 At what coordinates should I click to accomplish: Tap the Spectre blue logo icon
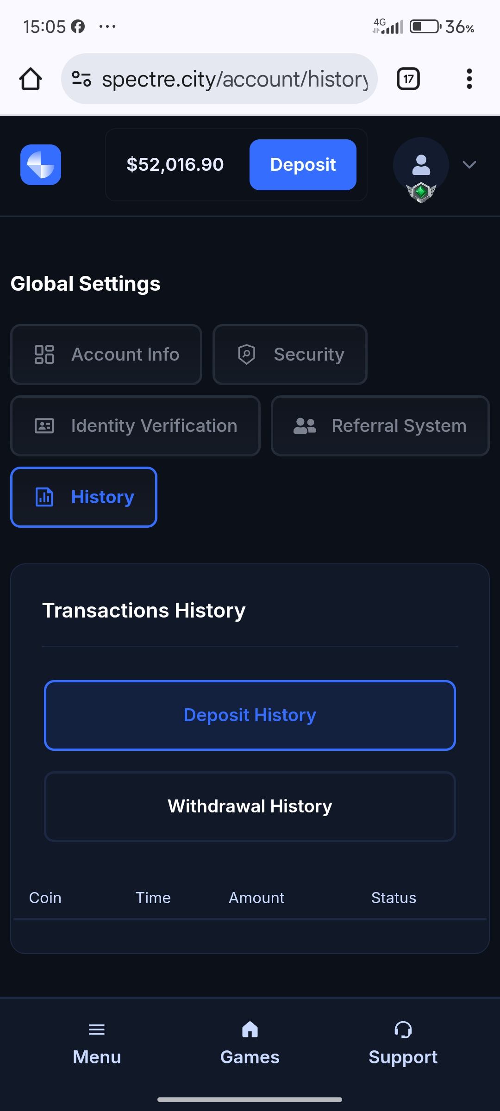[41, 165]
